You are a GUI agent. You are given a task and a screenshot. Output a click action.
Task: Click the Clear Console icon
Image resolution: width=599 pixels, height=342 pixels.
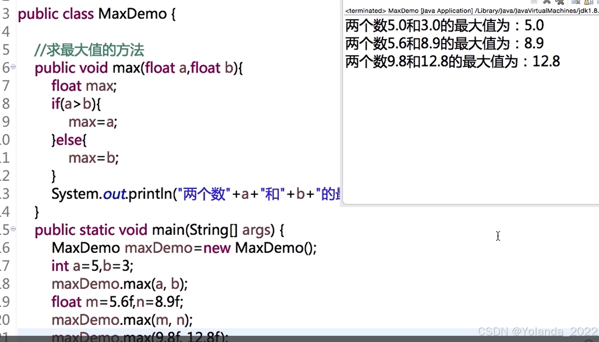(x=576, y=2)
